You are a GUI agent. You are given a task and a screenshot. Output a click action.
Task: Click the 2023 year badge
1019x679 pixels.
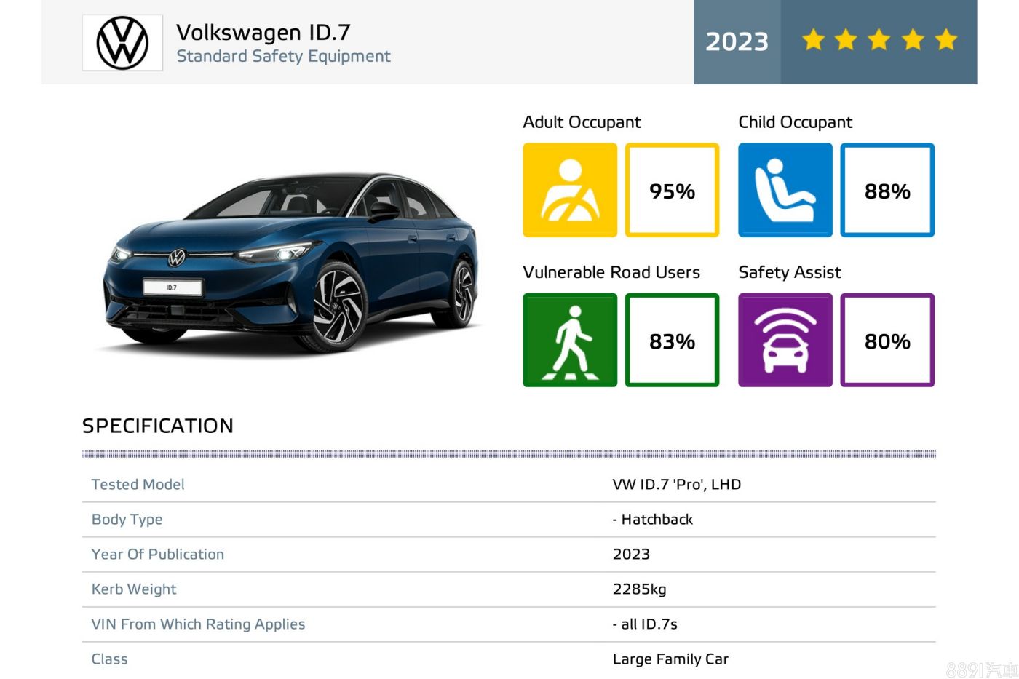tap(737, 41)
